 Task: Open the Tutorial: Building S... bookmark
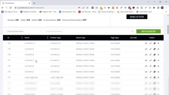point(107,12)
